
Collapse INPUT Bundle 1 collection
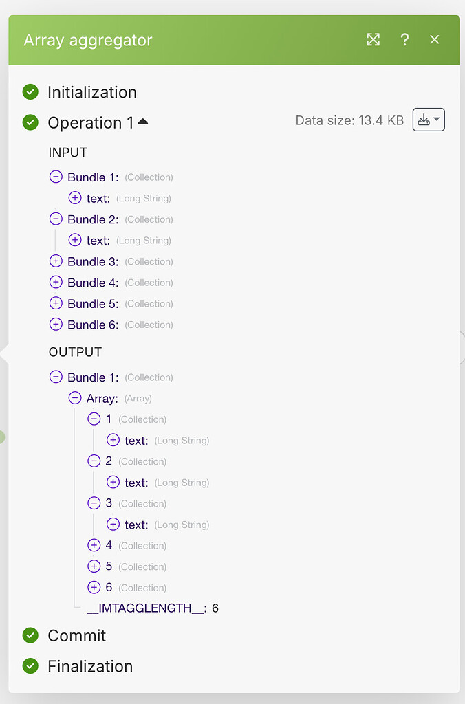56,177
